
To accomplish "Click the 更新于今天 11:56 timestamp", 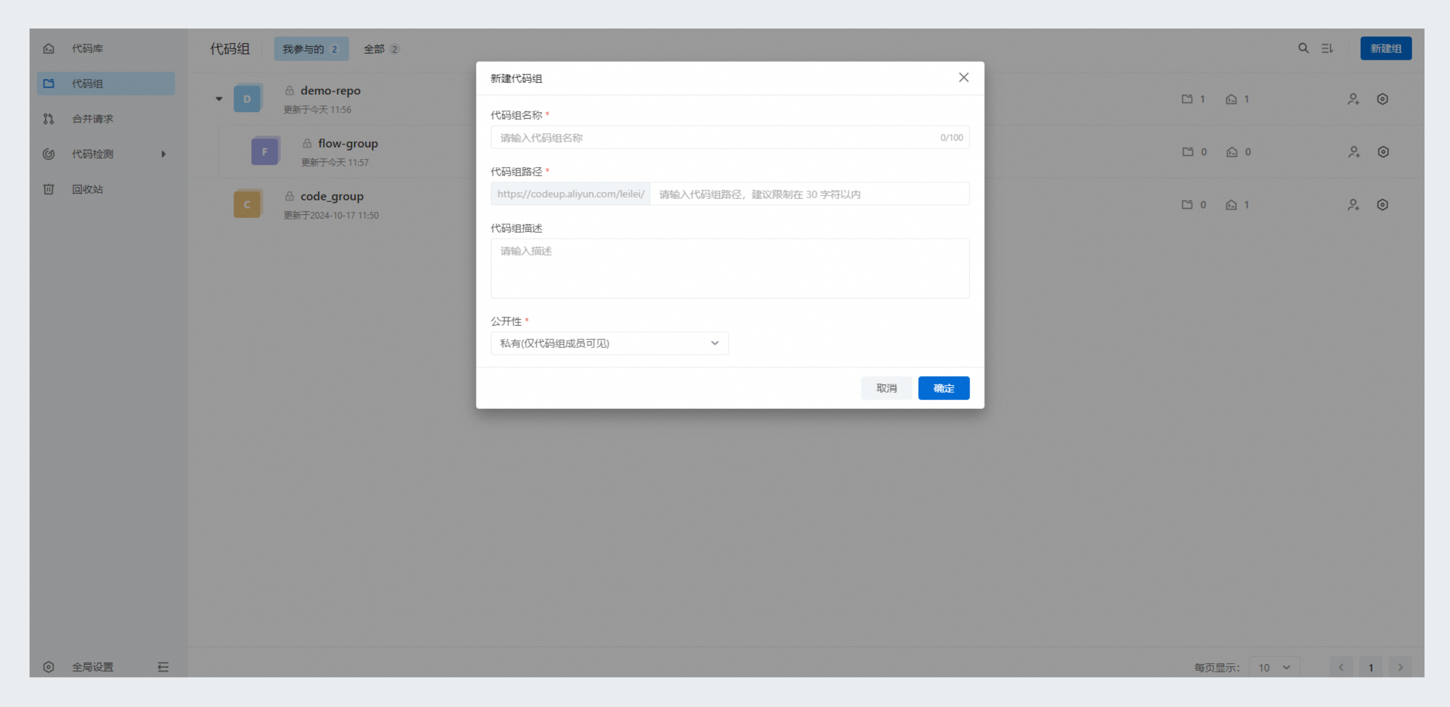I will point(317,110).
